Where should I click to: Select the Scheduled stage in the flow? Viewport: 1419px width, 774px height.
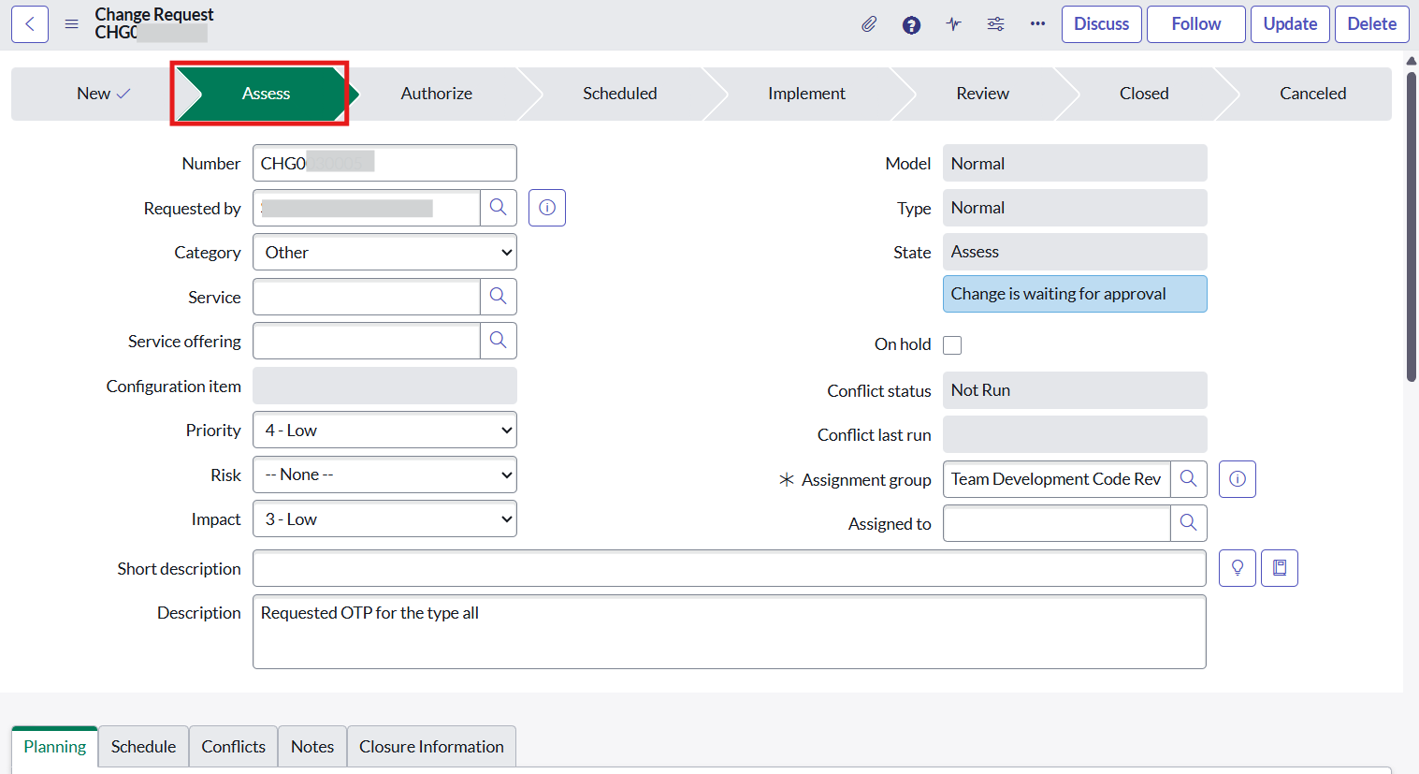tap(620, 94)
